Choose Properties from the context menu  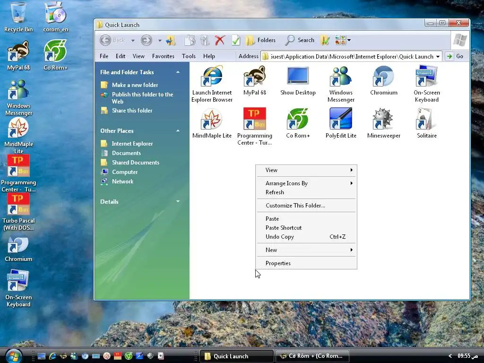306,263
